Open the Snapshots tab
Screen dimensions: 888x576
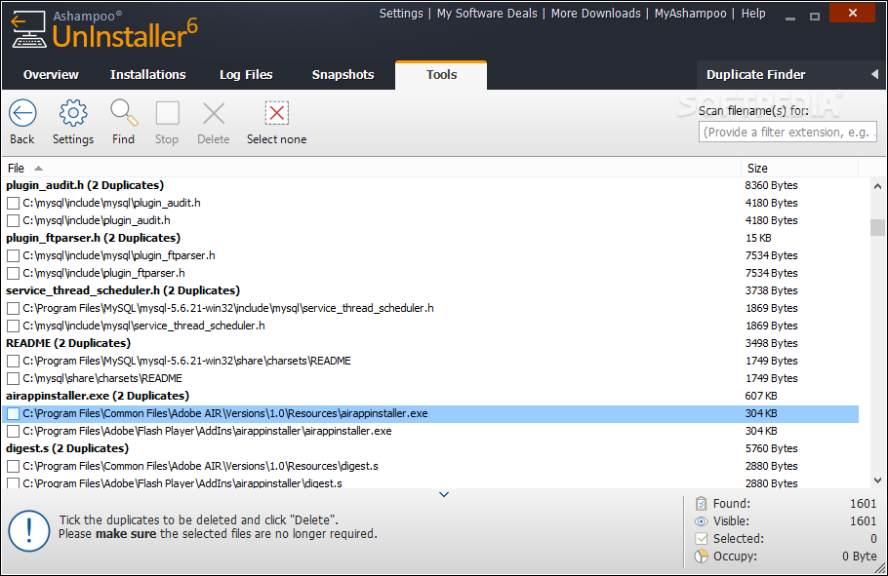[343, 75]
